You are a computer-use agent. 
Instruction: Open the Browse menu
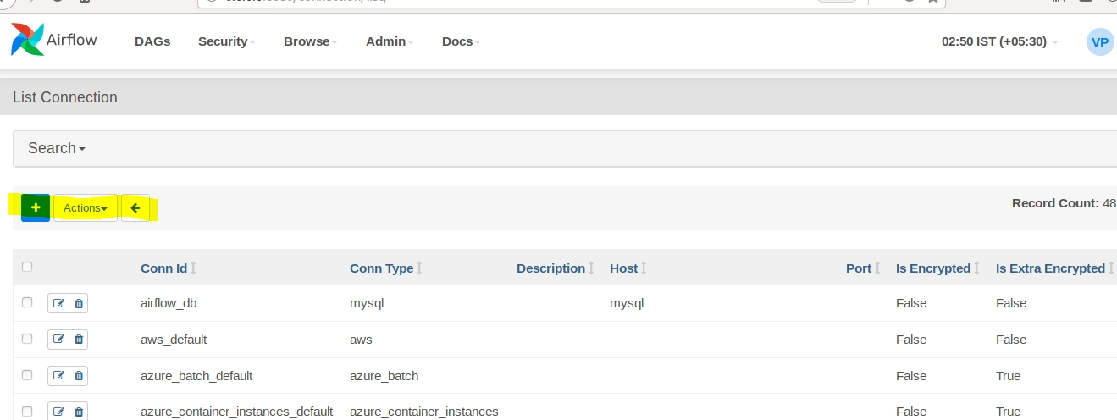tap(310, 41)
